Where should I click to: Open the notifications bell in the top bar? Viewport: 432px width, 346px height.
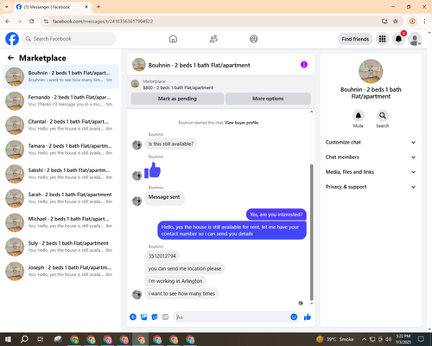click(x=398, y=39)
